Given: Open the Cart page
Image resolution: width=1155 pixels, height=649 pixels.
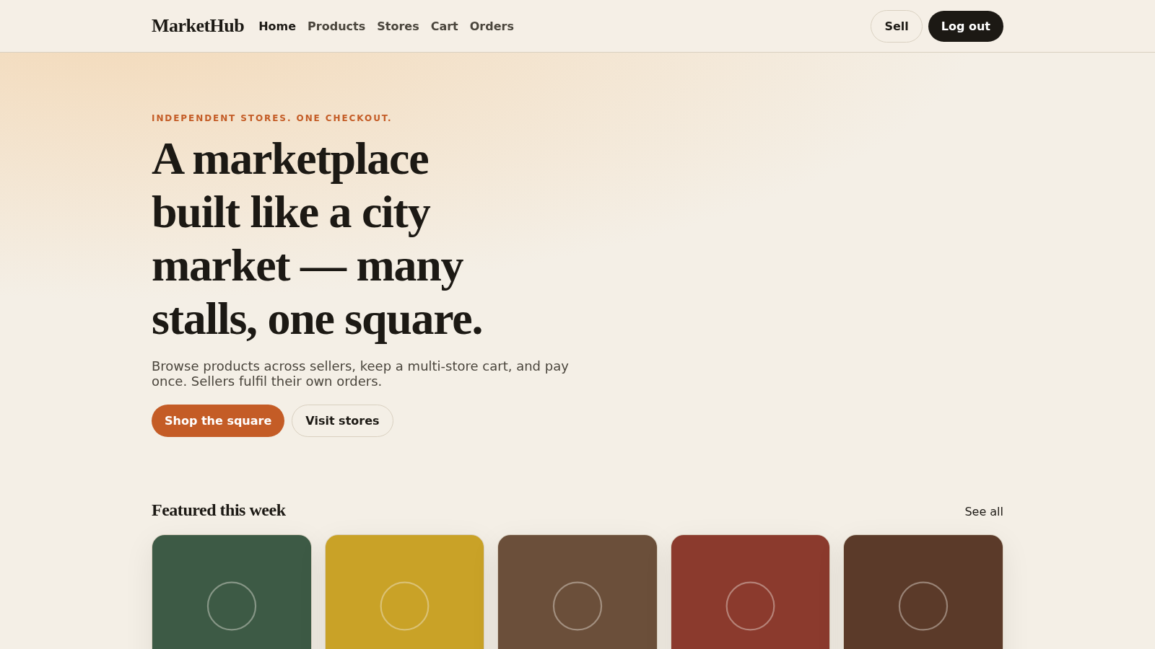Looking at the screenshot, I should click(445, 26).
